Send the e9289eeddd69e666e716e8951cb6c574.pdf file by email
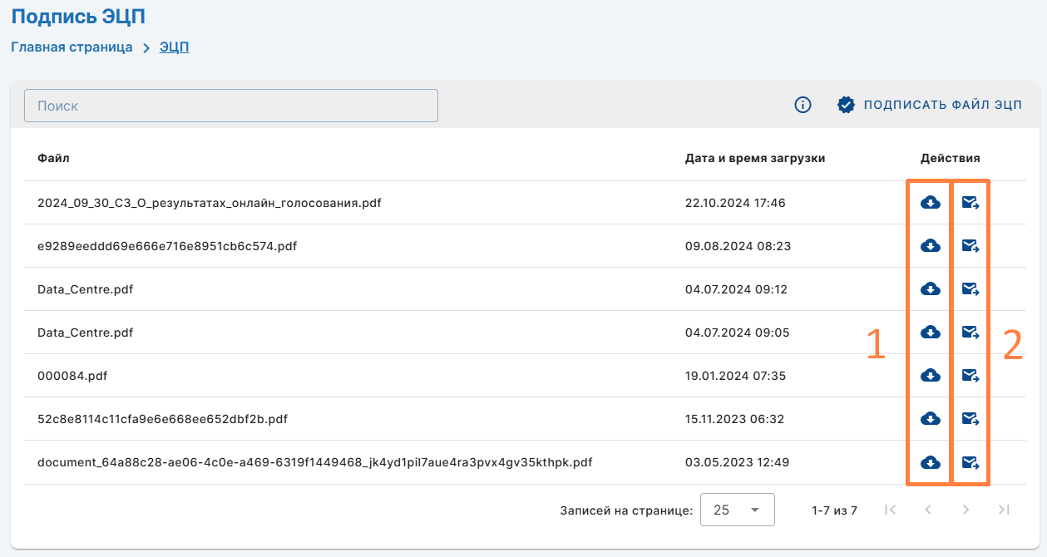The width and height of the screenshot is (1047, 557). click(x=970, y=245)
